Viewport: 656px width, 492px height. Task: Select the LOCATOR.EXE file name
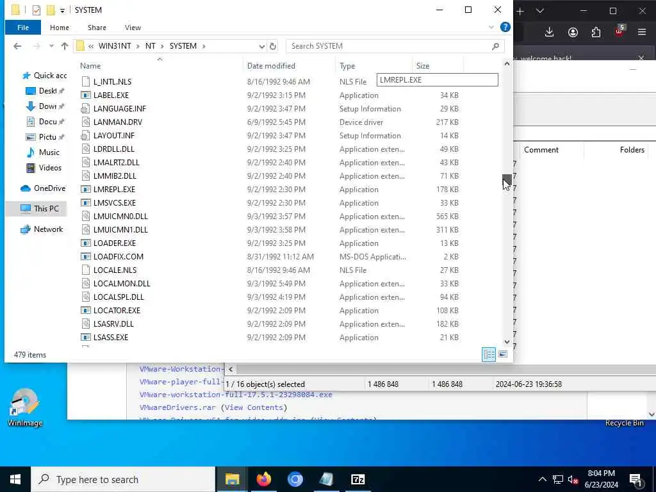click(x=117, y=311)
